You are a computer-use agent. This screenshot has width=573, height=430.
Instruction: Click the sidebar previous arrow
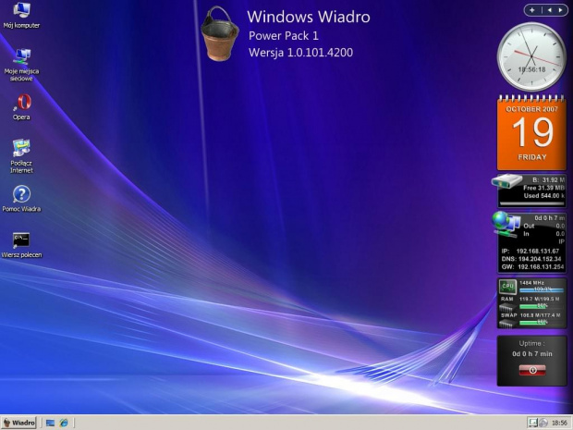point(549,10)
